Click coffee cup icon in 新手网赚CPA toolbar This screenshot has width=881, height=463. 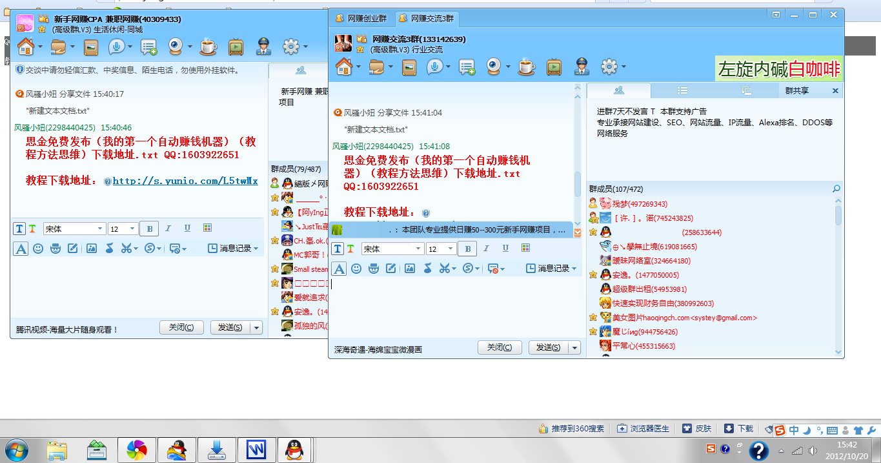(208, 46)
